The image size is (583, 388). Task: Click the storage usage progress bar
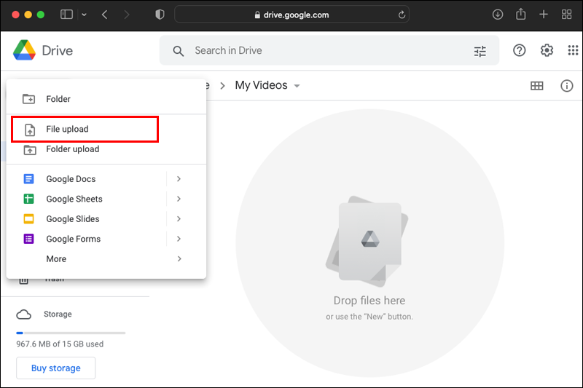click(71, 333)
